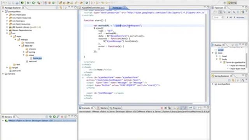Click the External Tools run icon

(x=39, y=3)
